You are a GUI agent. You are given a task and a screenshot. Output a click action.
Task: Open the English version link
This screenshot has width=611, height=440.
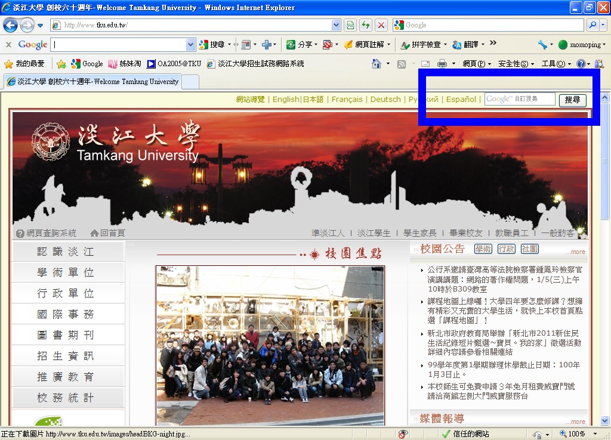click(x=286, y=100)
